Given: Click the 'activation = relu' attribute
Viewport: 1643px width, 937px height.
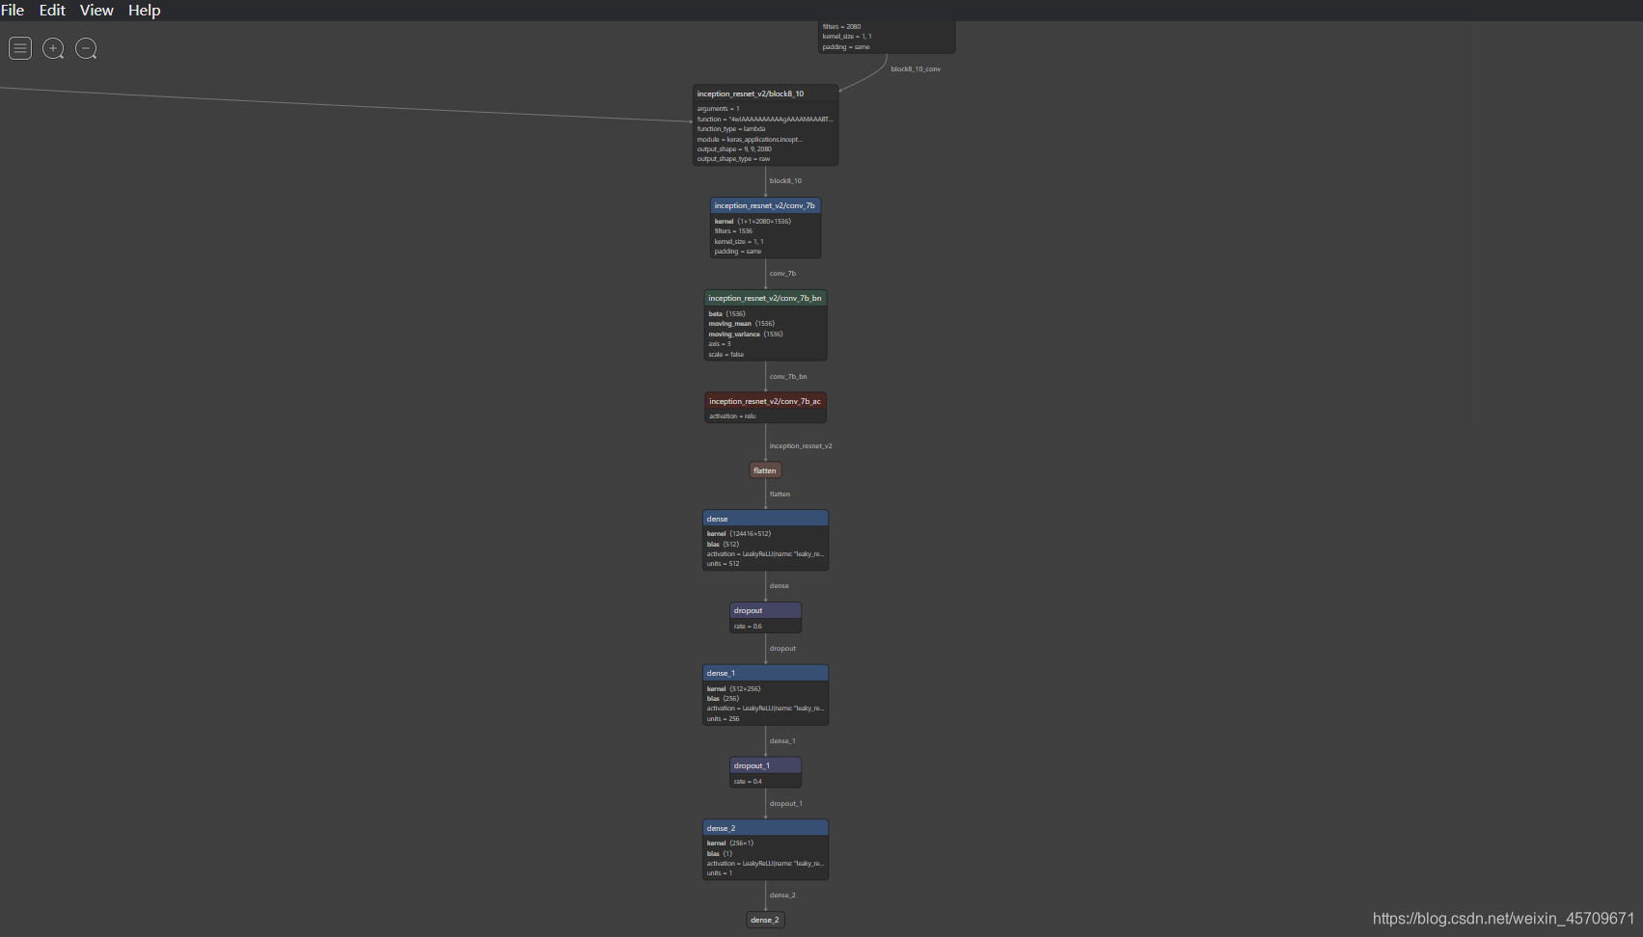Looking at the screenshot, I should [x=732, y=416].
